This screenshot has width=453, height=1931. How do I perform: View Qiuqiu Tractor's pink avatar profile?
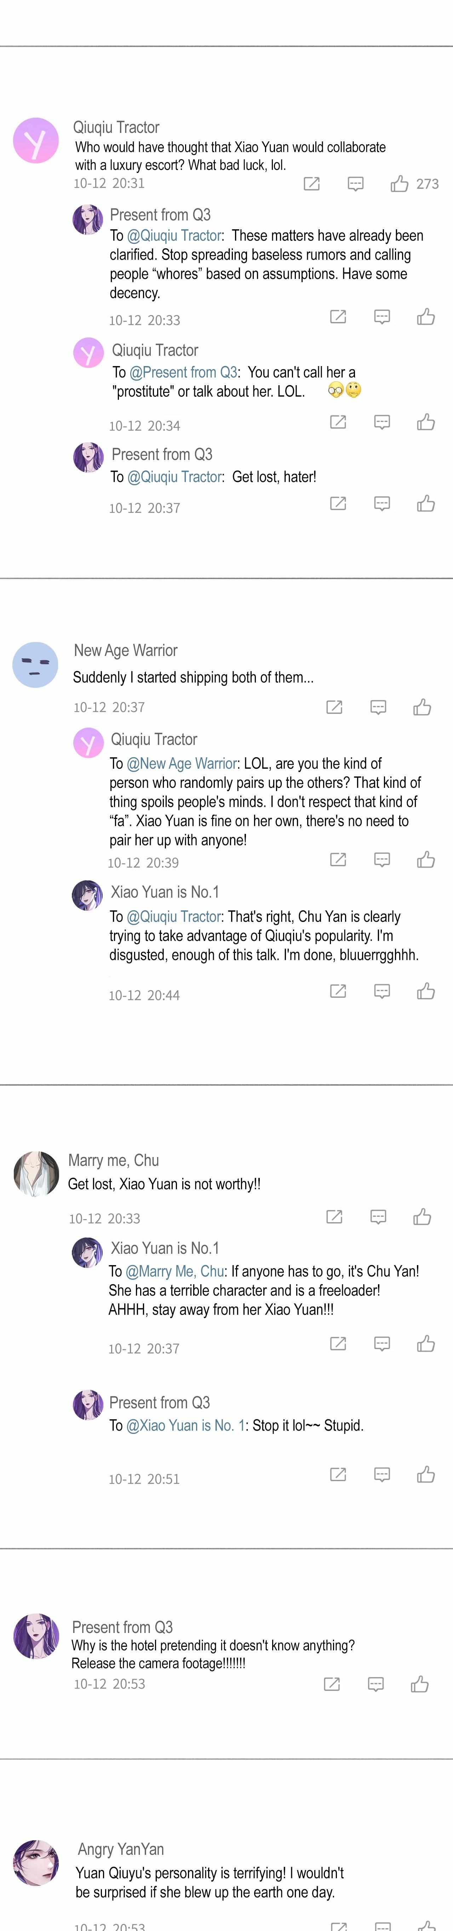click(36, 140)
